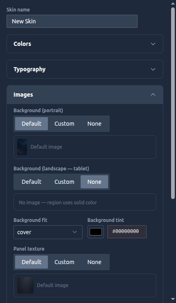Open the Background fit cover dropdown
Image resolution: width=176 pixels, height=303 pixels.
48,232
